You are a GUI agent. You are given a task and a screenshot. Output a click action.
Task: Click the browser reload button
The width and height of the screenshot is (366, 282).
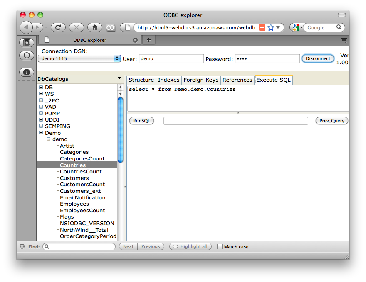pos(58,27)
